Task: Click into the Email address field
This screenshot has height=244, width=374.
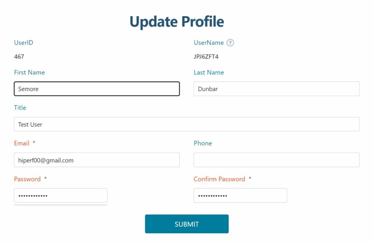Action: 97,160
